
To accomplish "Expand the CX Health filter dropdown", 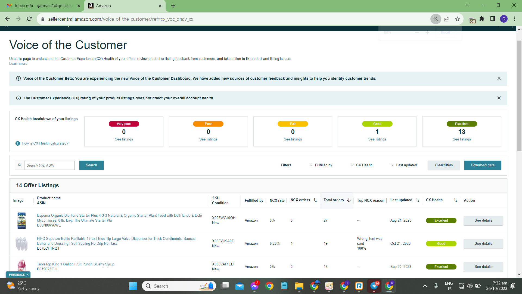I will (362, 165).
